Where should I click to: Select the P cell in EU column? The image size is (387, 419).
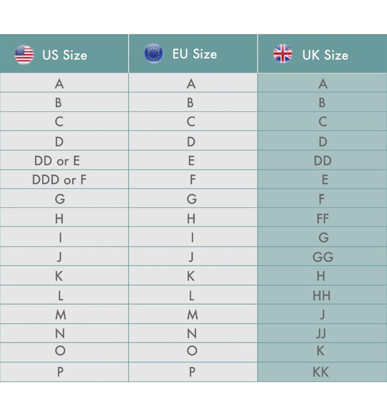(x=192, y=372)
